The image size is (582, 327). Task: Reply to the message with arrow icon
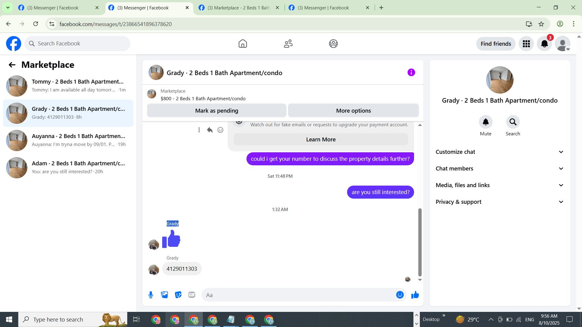(210, 130)
